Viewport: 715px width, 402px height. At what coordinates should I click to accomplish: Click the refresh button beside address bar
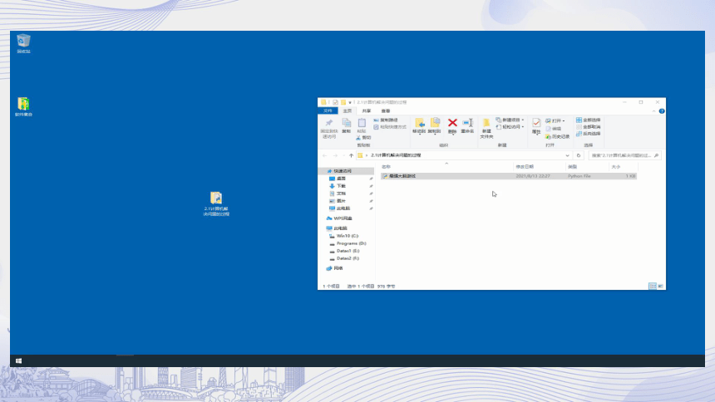pos(579,155)
